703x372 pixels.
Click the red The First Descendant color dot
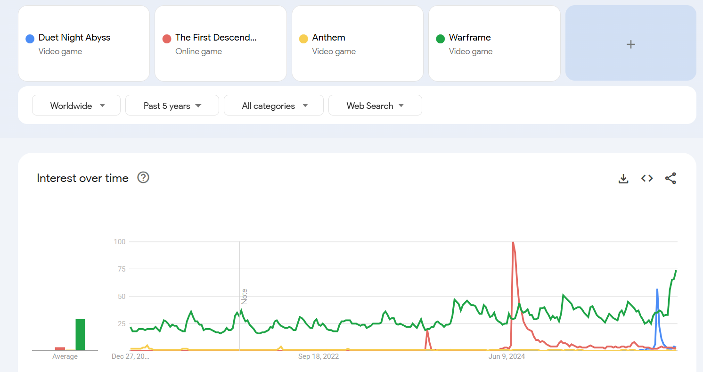point(167,39)
